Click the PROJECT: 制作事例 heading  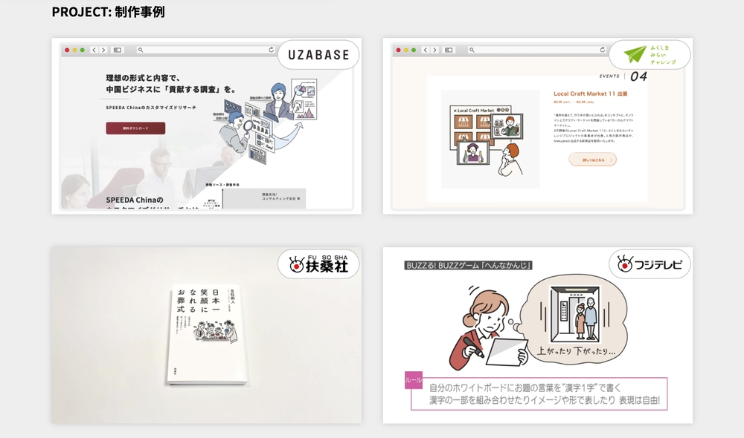108,12
